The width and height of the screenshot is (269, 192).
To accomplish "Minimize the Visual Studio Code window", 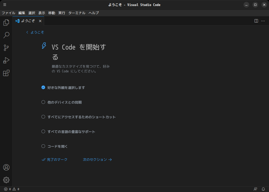I will pos(246,5).
